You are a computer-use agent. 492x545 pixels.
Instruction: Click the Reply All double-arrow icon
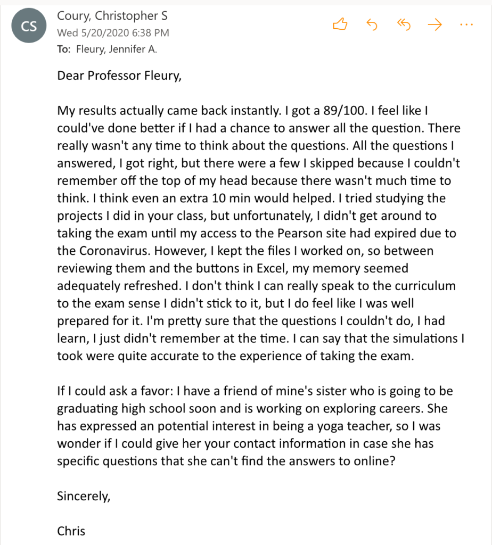click(404, 24)
